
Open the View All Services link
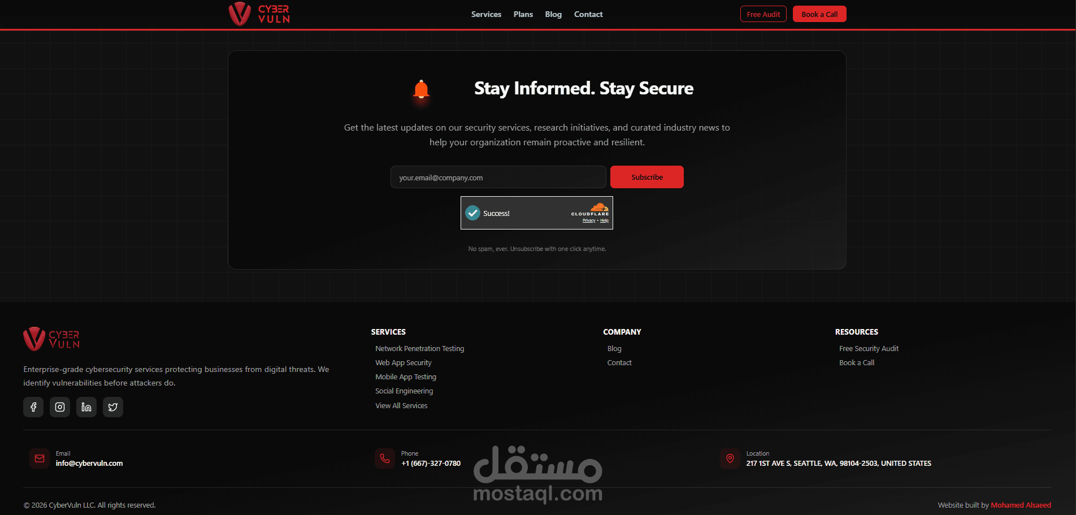point(401,406)
